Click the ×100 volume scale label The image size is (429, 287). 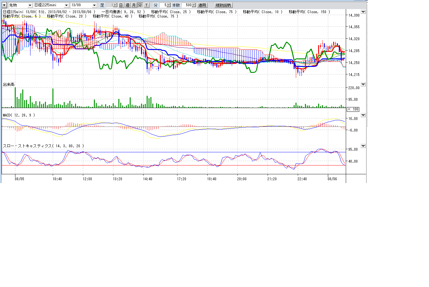pyautogui.click(x=353, y=109)
